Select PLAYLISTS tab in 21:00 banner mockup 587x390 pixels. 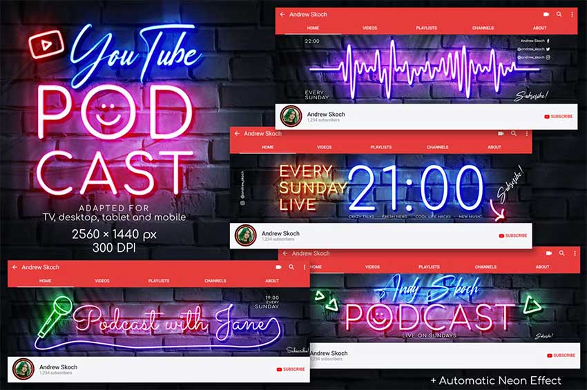pyautogui.click(x=381, y=147)
